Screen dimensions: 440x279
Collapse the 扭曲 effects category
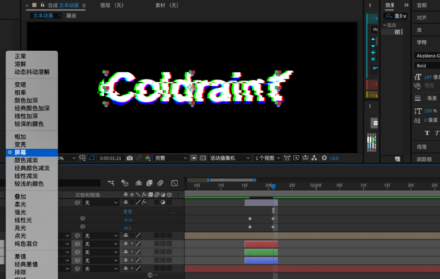(385, 25)
